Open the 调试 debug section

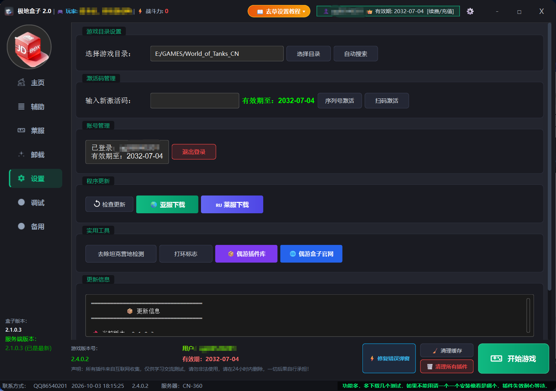(x=36, y=203)
